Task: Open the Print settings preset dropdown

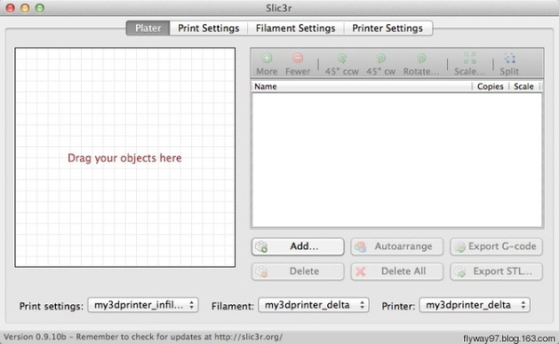Action: point(143,305)
